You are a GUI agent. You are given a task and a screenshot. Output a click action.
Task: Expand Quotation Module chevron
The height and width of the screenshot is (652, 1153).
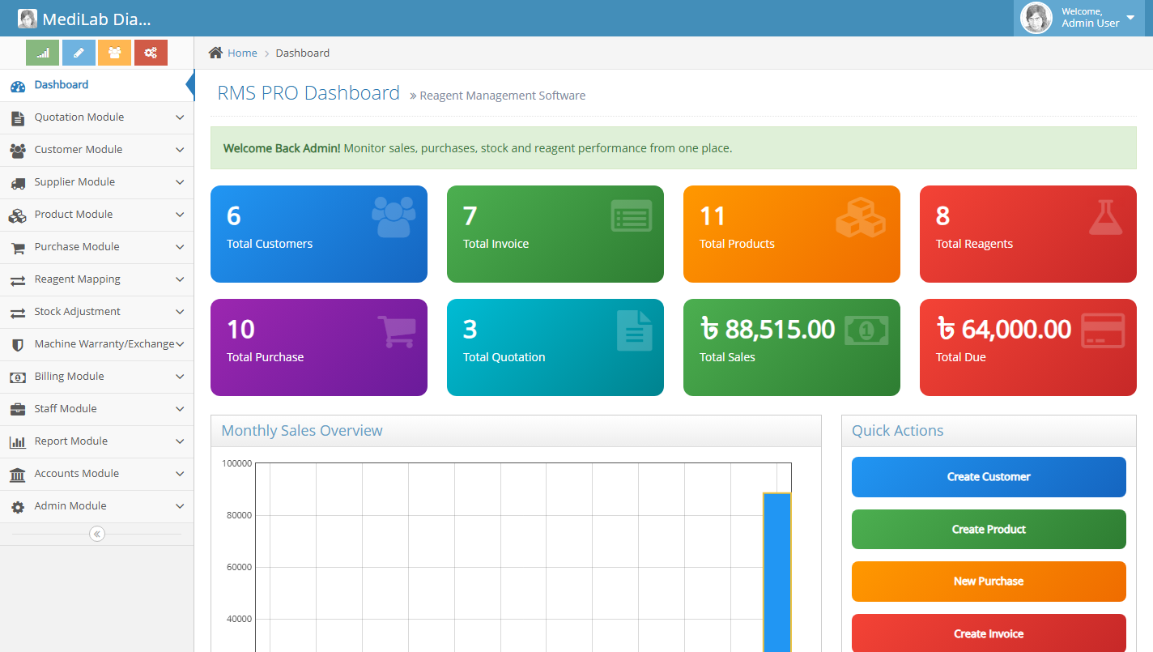click(180, 117)
